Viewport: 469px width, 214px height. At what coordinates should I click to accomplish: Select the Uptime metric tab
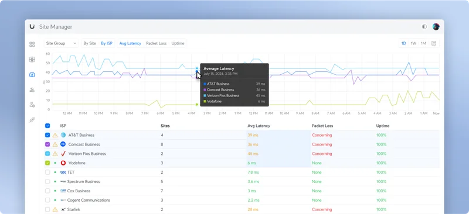178,43
